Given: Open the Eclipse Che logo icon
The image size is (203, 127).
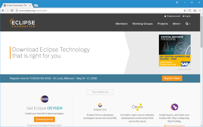Looking at the screenshot, I should [x=100, y=105].
